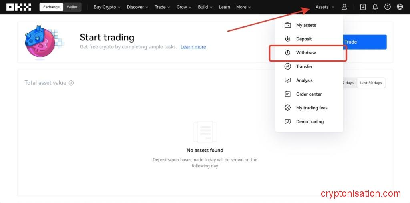Open the notifications bell

coord(375,7)
